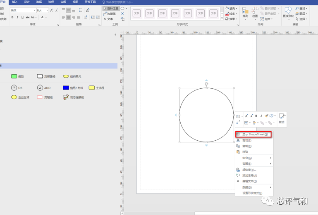This screenshot has width=318, height=215.
Task: Open the font name 宋体 dropdown
Action: coord(34,10)
